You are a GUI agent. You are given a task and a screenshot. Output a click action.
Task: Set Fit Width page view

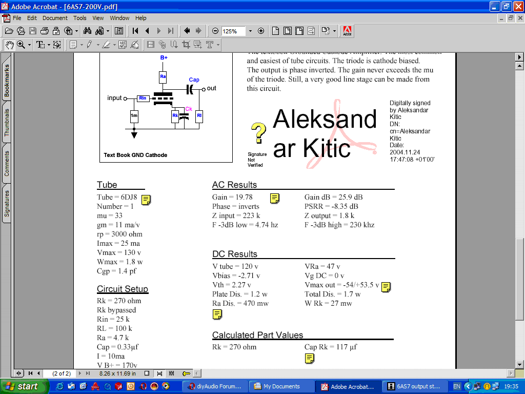(299, 31)
